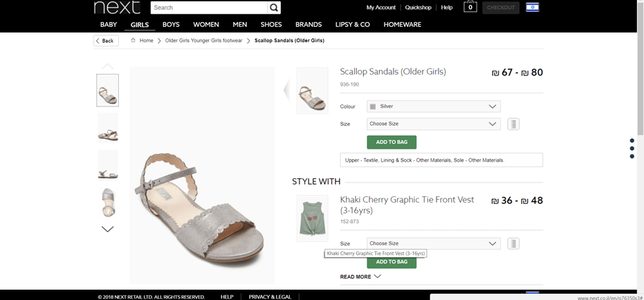
Task: Click the Israel flag country icon
Action: point(532,8)
